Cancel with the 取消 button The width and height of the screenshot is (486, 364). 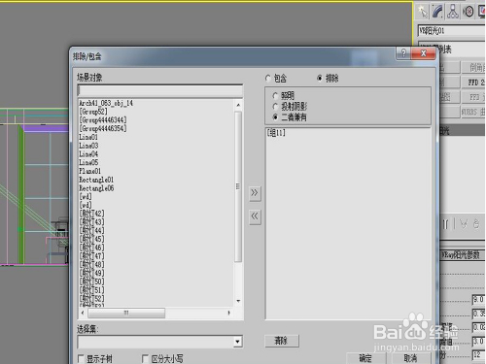coord(411,358)
